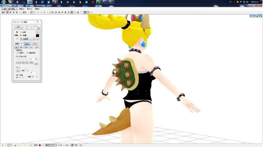
Task: Open the bone selection dropdown in weight panel
Action: click(27, 39)
